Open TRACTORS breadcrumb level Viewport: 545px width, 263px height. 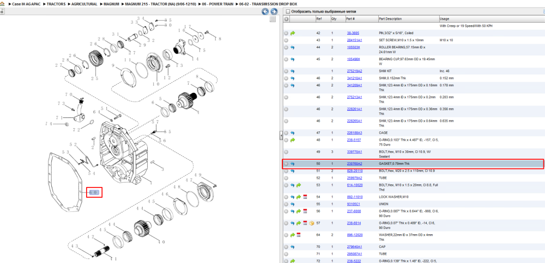55,4
